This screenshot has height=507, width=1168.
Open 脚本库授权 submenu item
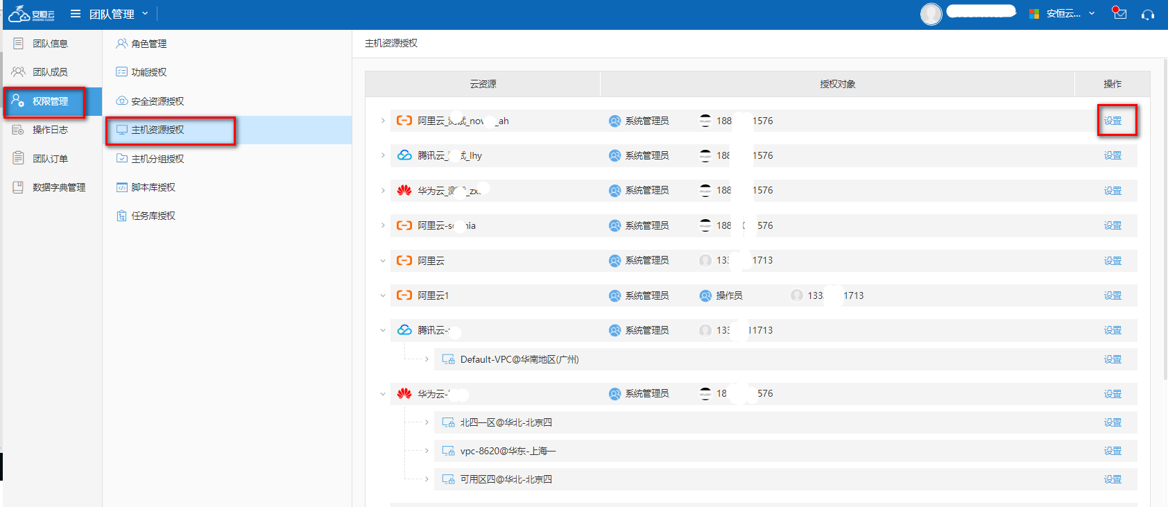click(x=153, y=187)
